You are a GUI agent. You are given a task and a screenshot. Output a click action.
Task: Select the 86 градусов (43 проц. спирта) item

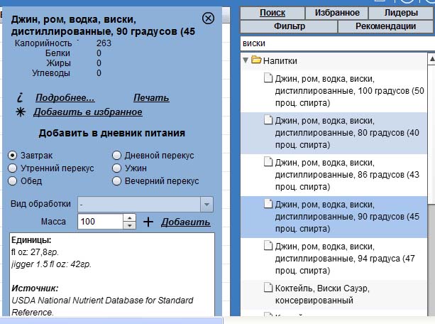[x=334, y=175]
